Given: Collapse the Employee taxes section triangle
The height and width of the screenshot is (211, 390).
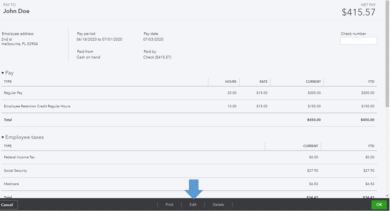Looking at the screenshot, I should pos(3,137).
